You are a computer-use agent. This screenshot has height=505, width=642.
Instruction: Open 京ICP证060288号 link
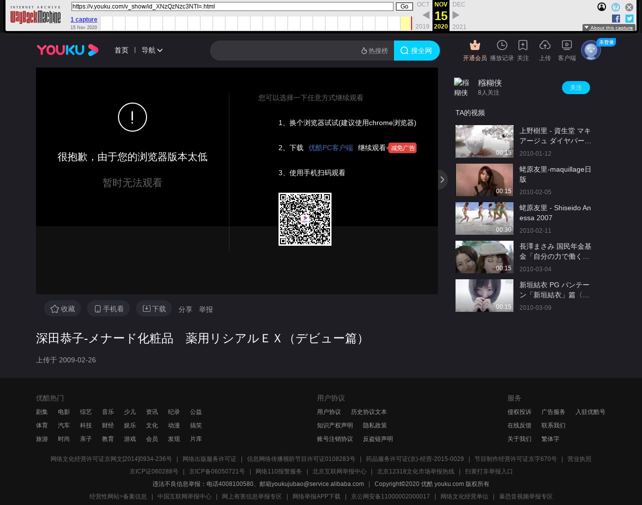[x=154, y=471]
